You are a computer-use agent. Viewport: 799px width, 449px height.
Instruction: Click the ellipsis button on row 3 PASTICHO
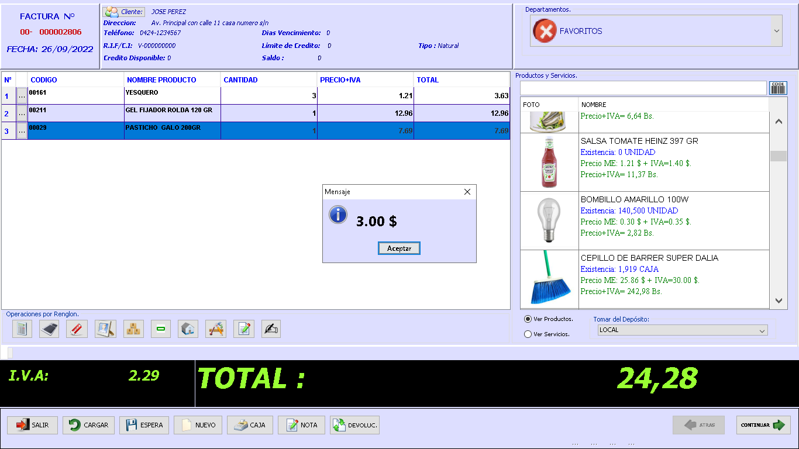22,131
